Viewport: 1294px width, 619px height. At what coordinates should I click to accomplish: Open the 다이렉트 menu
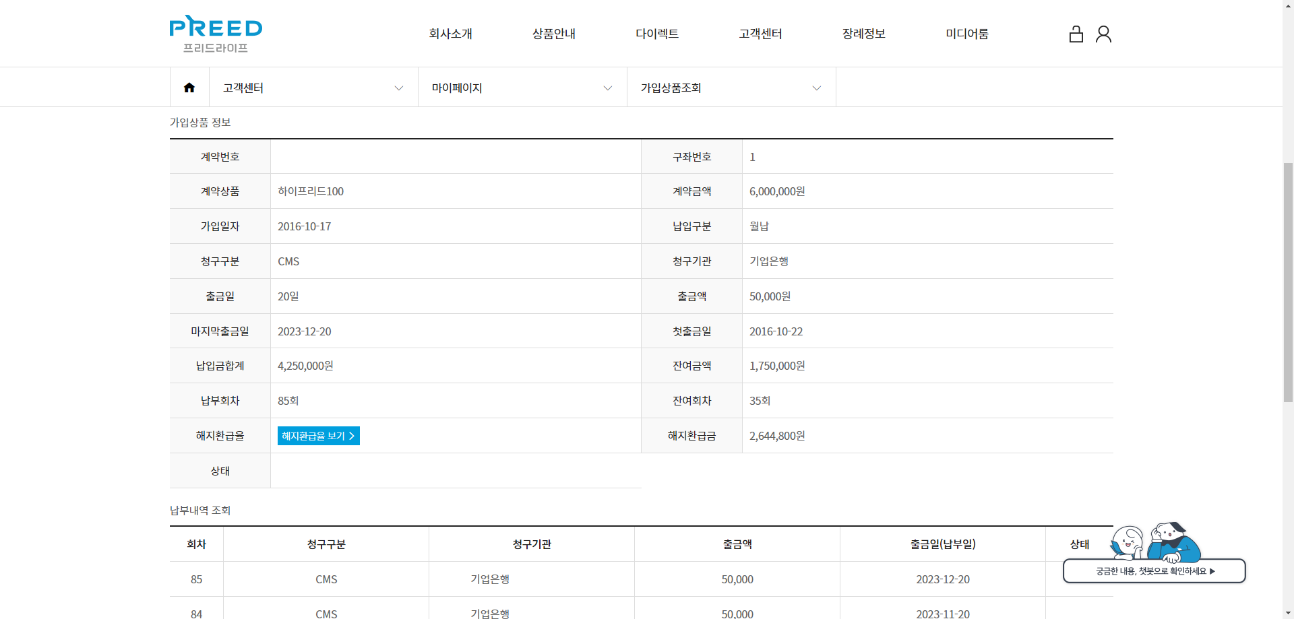tap(657, 34)
